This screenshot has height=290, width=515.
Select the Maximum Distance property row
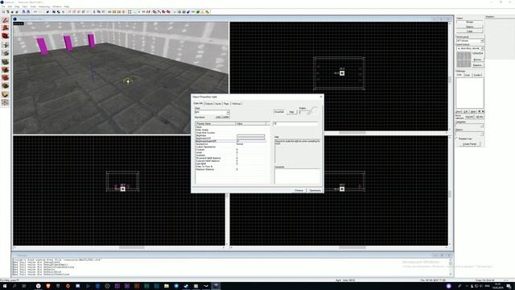coord(230,169)
